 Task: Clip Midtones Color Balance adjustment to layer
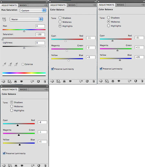pos(113,81)
